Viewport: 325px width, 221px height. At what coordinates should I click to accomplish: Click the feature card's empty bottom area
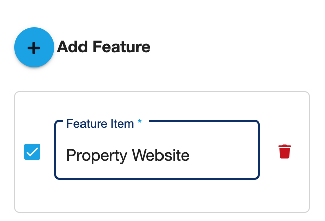click(162, 195)
